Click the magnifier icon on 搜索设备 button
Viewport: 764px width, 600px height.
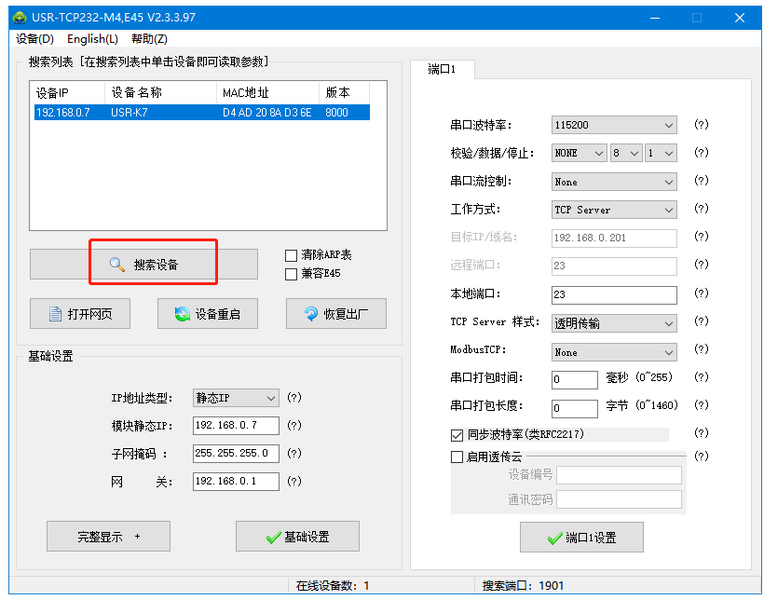[116, 265]
